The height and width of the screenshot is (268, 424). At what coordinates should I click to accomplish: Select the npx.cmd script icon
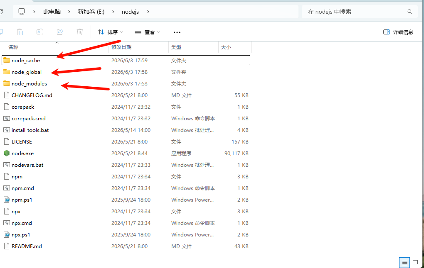point(7,223)
